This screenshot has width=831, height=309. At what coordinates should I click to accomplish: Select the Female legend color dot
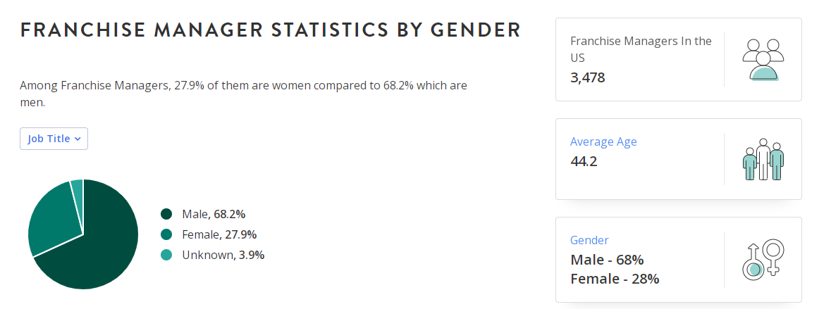(x=166, y=234)
